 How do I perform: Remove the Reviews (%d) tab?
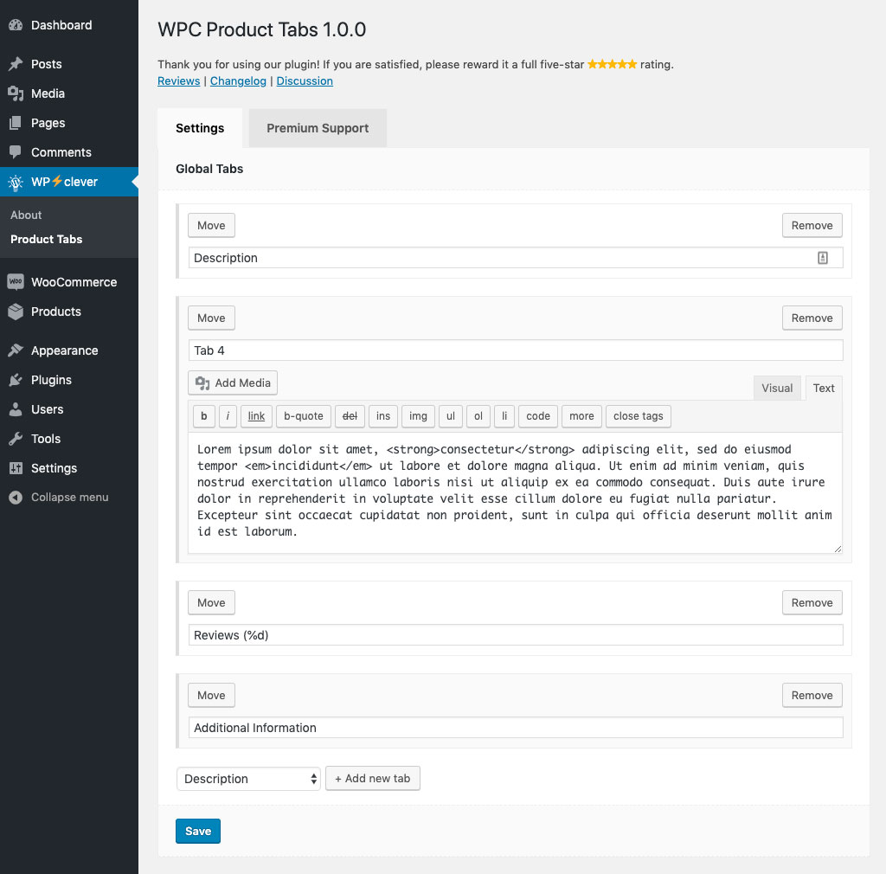pos(812,603)
